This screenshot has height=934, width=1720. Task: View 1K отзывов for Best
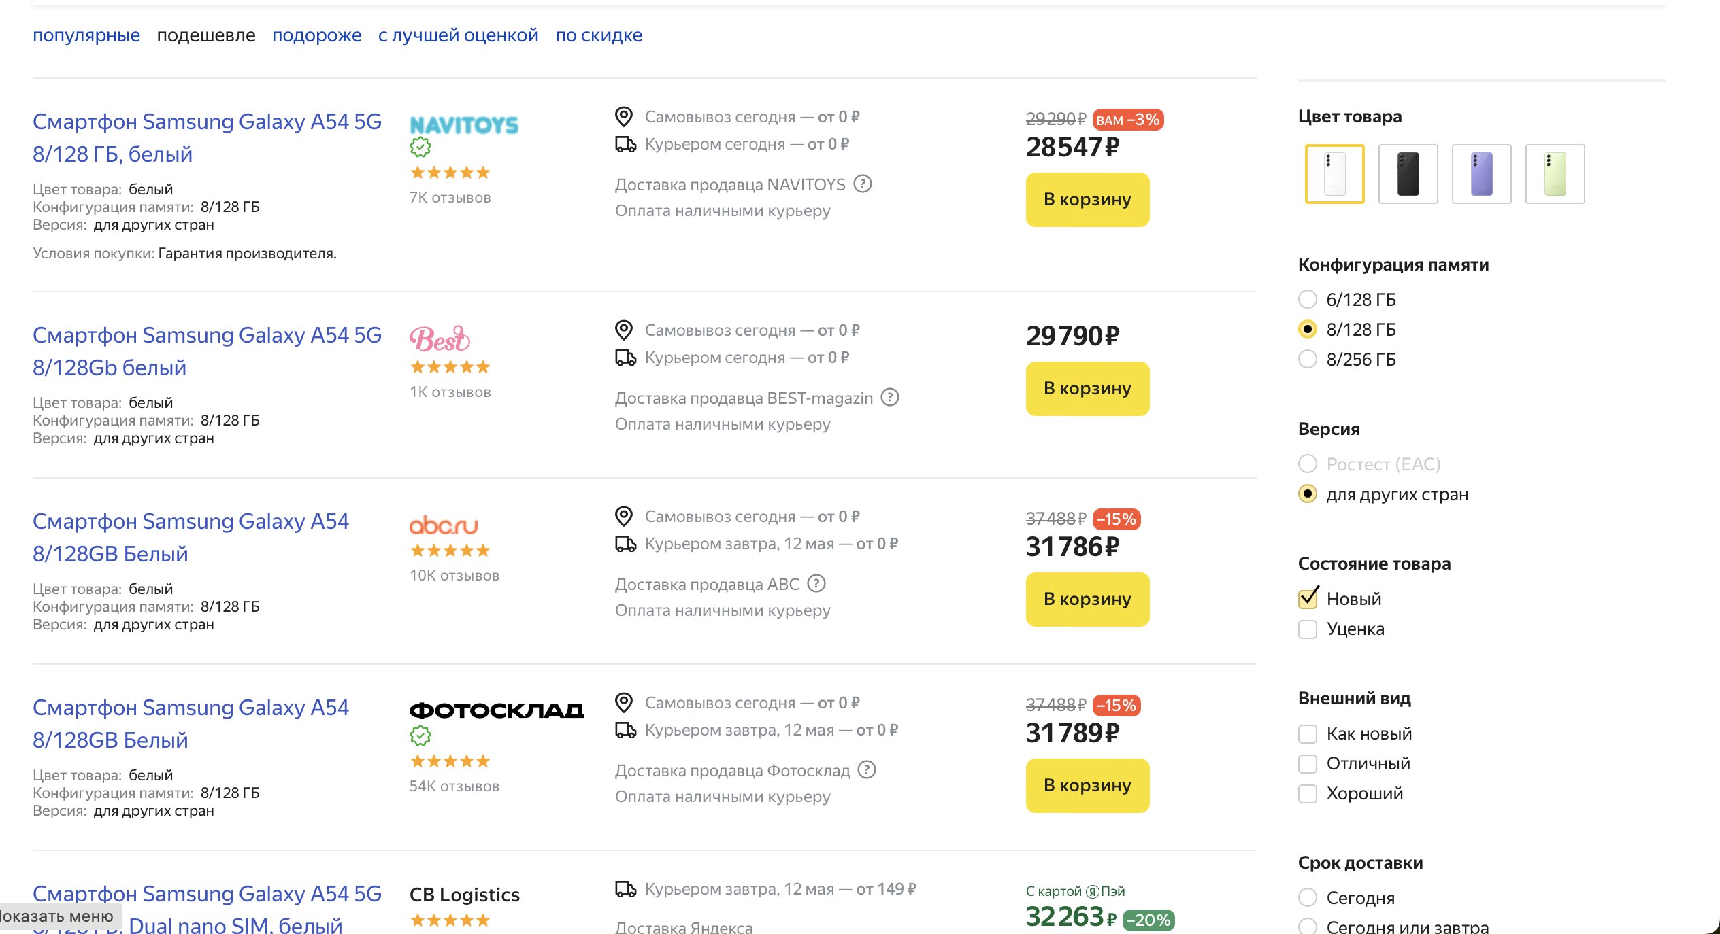point(450,392)
